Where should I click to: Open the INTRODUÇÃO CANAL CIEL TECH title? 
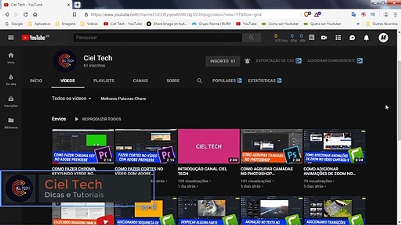(x=202, y=171)
